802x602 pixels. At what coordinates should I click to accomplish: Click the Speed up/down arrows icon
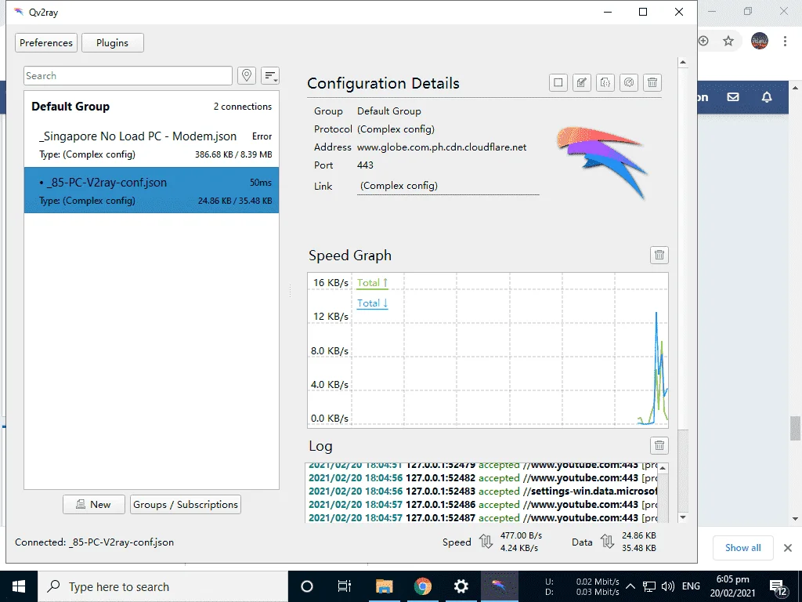click(486, 541)
